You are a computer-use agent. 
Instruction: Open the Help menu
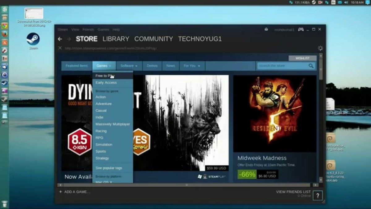116,30
